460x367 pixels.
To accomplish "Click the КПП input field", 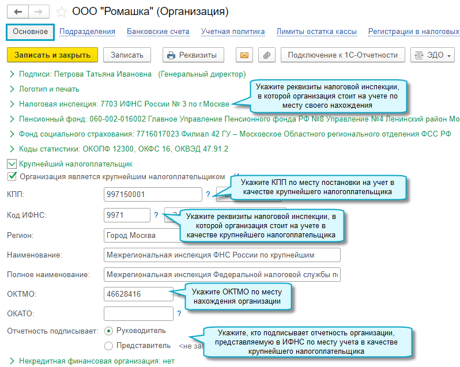I will point(153,194).
